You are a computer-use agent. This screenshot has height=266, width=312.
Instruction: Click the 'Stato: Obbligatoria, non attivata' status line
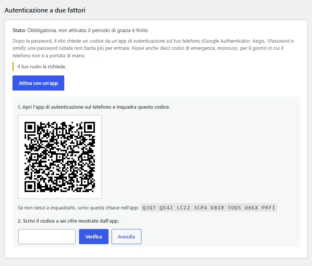(x=80, y=30)
